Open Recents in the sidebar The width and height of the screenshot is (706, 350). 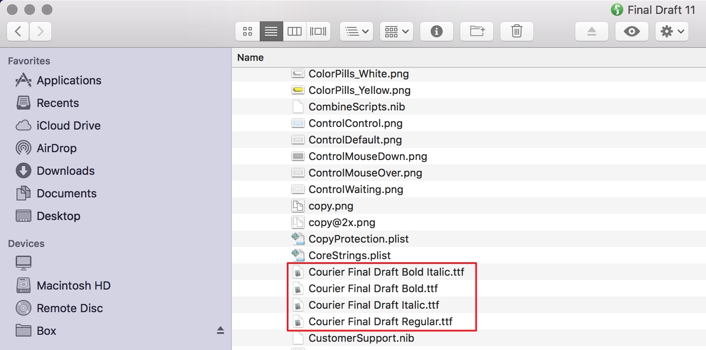coord(58,103)
